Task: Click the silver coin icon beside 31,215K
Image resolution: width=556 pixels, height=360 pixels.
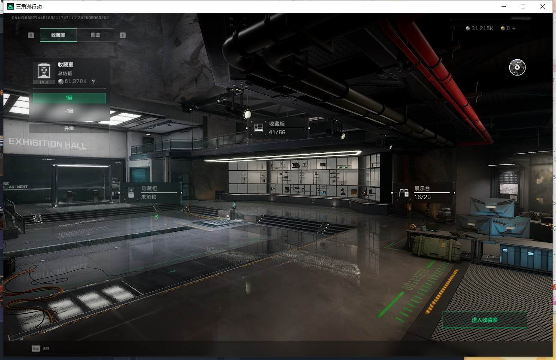Action: [468, 28]
